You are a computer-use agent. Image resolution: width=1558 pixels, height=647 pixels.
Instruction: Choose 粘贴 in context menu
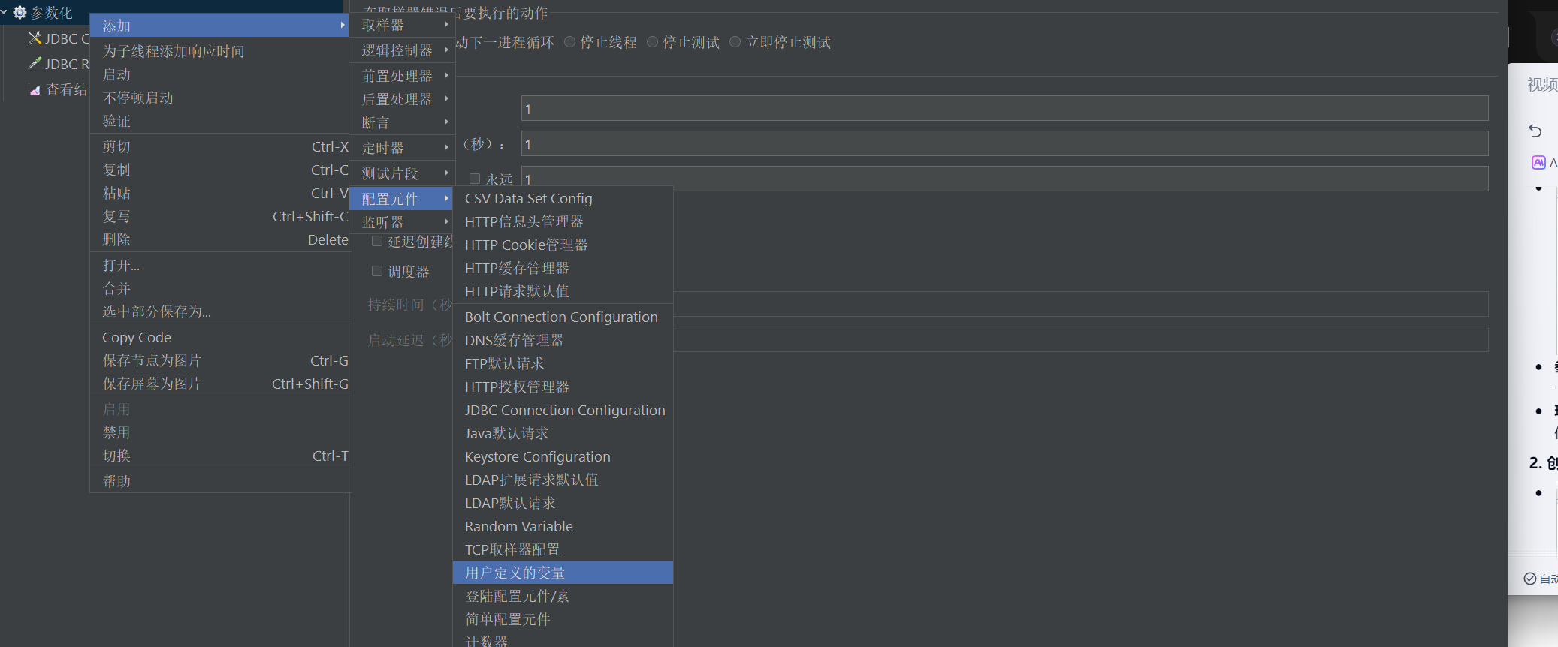[220, 193]
